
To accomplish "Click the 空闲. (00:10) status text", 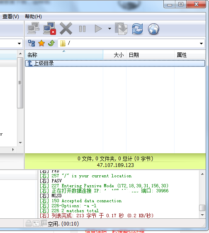I will [63, 223].
